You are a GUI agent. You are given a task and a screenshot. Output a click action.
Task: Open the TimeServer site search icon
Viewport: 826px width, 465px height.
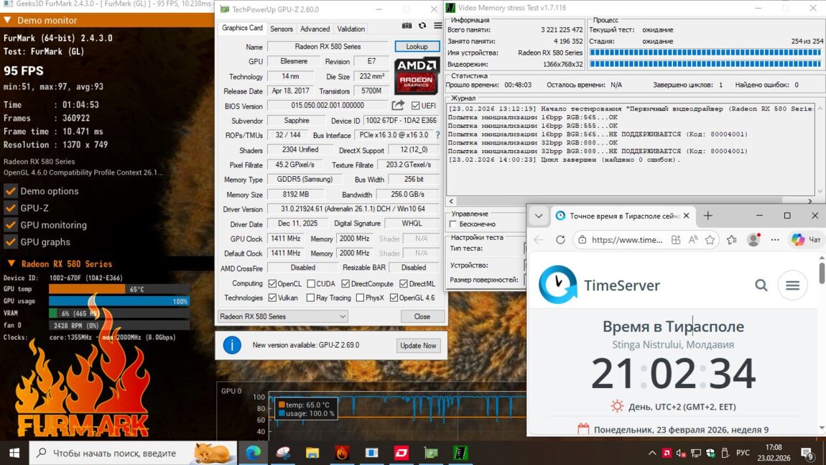pos(761,285)
